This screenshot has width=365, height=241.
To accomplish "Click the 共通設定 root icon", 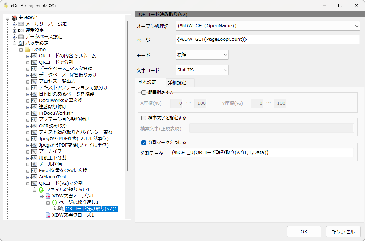I will (x=14, y=18).
